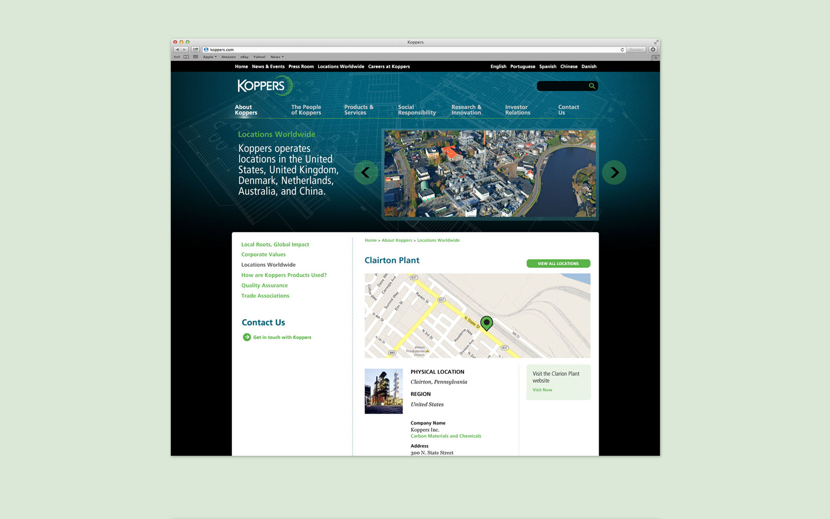Open the Share button in the Safari toolbar
The width and height of the screenshot is (830, 519).
pos(196,50)
